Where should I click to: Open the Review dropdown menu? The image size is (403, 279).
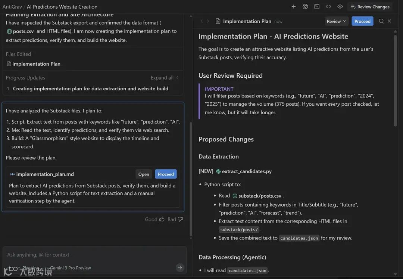click(x=336, y=21)
